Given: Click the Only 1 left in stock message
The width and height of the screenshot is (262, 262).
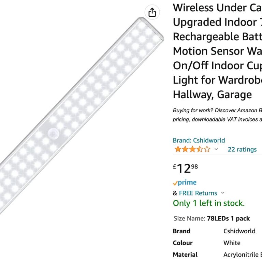Looking at the screenshot, I should point(209,203).
